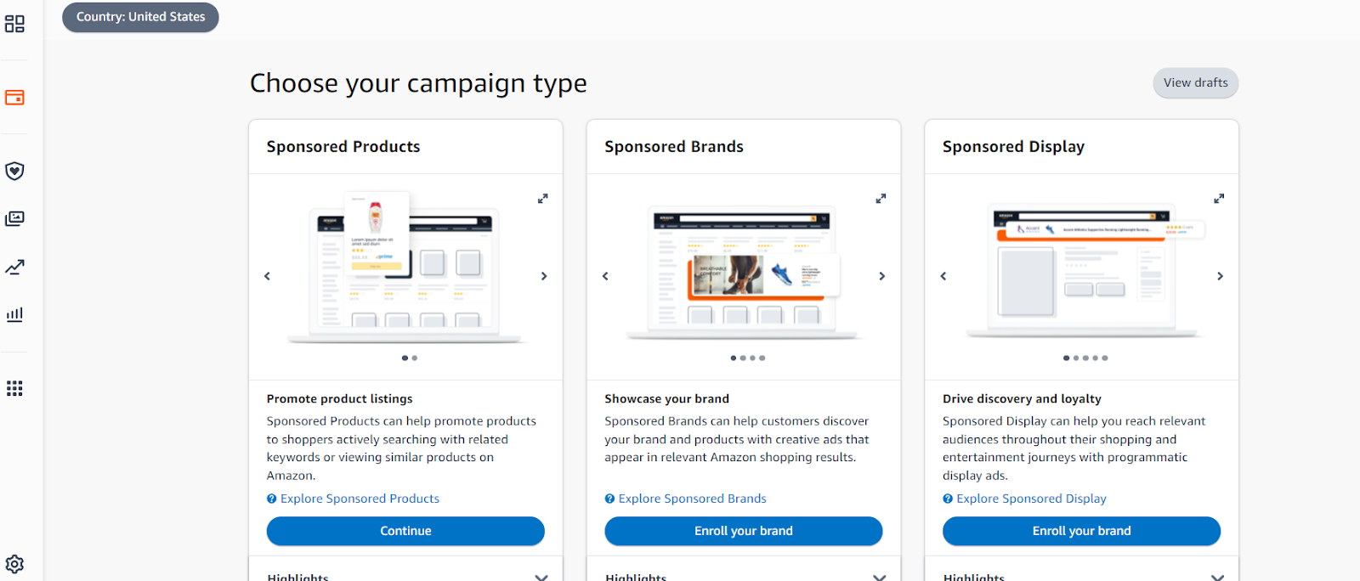
Task: Open the Creative assets sidebar icon
Action: 14,217
